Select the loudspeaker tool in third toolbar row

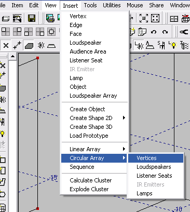click(41, 46)
